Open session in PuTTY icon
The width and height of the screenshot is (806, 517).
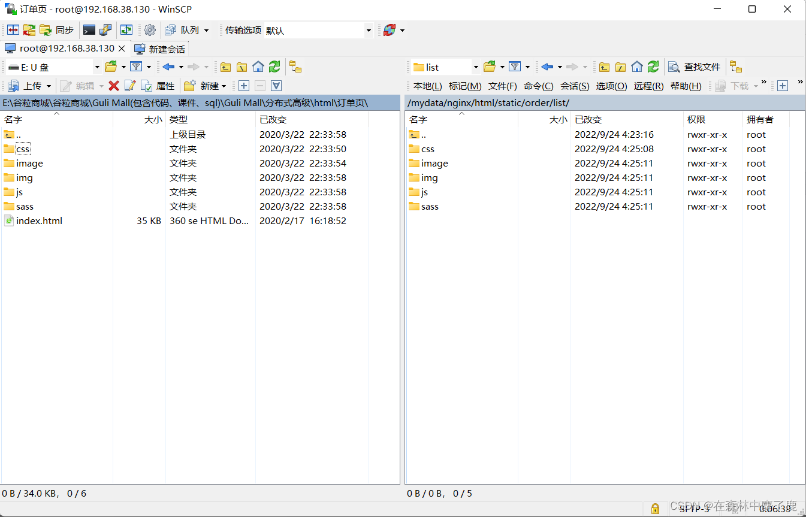[105, 30]
